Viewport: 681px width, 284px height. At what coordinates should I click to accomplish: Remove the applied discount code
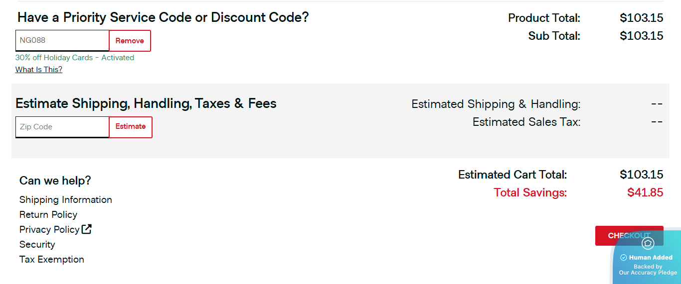(x=130, y=41)
